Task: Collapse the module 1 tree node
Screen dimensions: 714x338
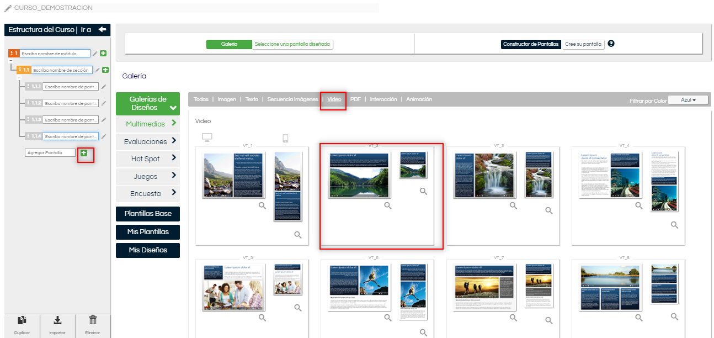Action: (x=10, y=61)
